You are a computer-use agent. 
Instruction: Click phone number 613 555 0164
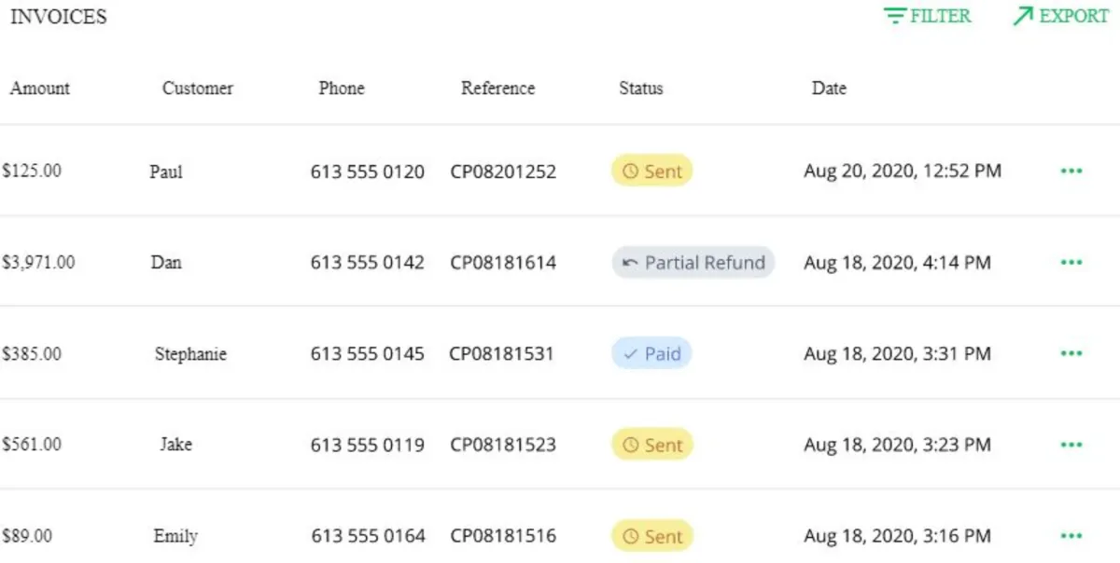pos(368,536)
